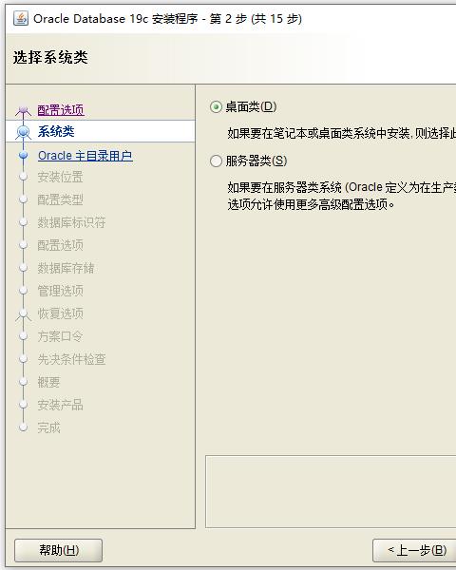Click the 先决条件检查 step label
This screenshot has height=570, width=456.
tap(71, 359)
